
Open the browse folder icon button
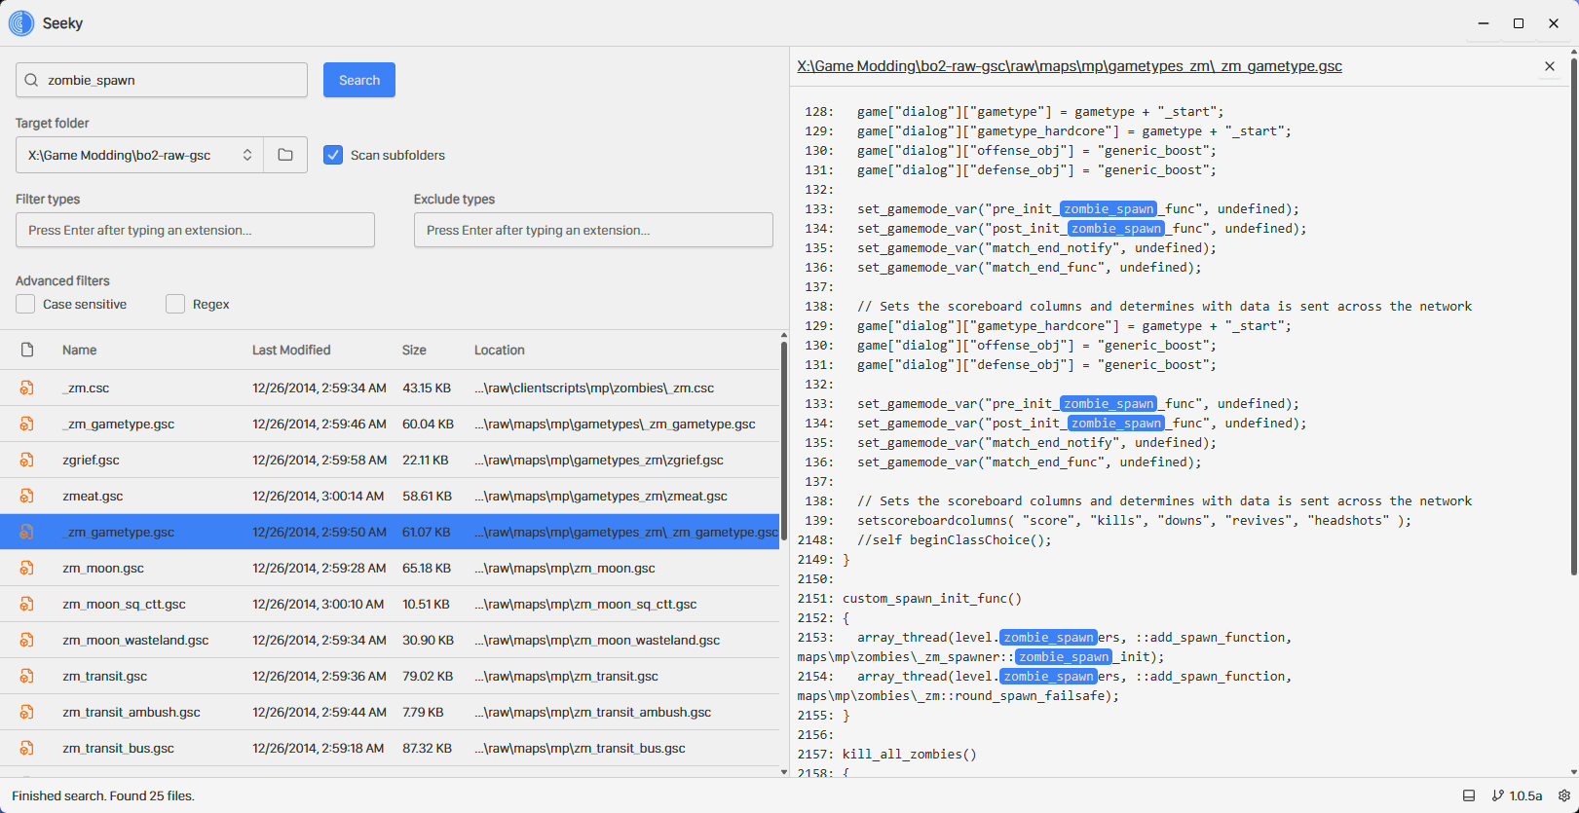tap(285, 155)
